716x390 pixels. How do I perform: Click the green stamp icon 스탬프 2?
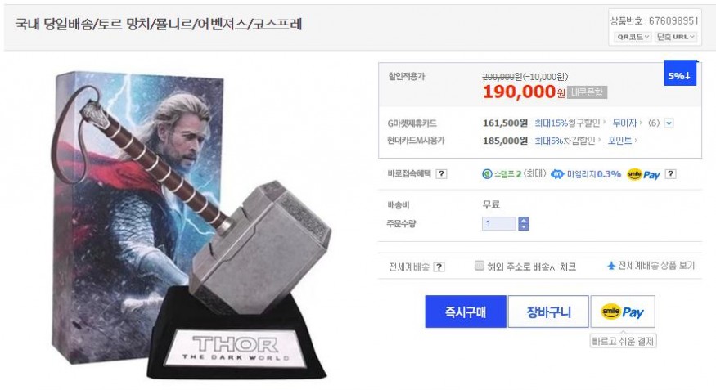(x=487, y=174)
